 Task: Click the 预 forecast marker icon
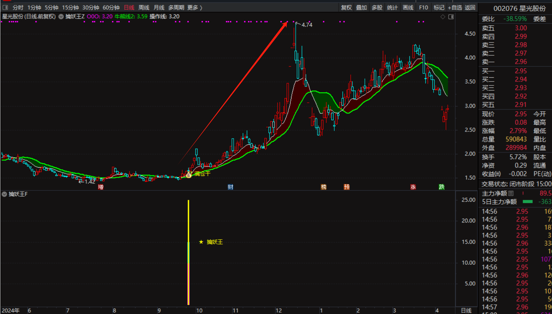347,187
